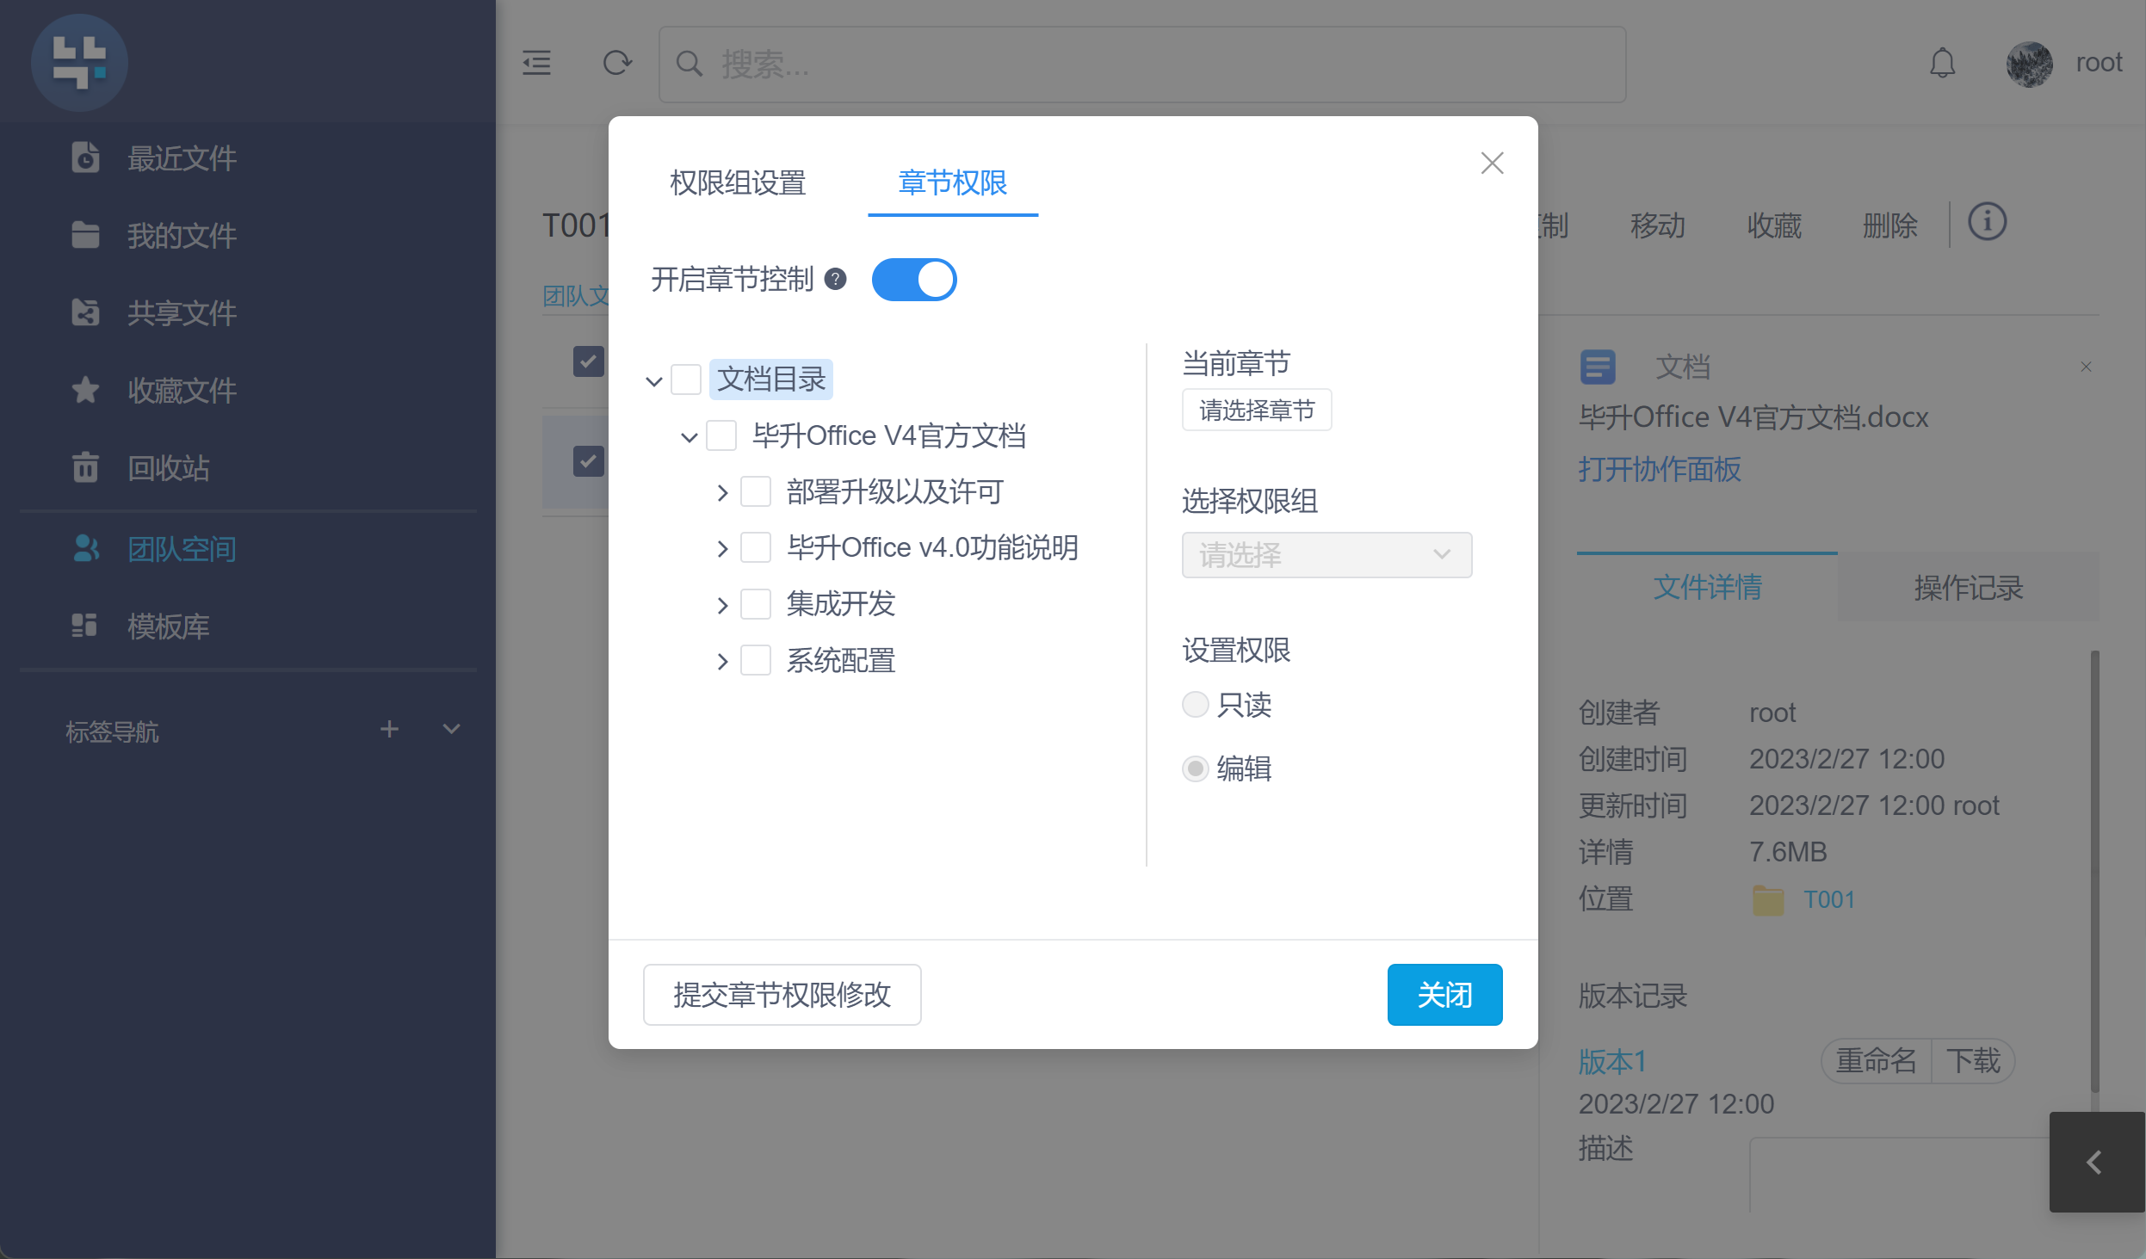This screenshot has height=1259, width=2146.
Task: Switch to the 权限组设置 tab
Action: [738, 182]
